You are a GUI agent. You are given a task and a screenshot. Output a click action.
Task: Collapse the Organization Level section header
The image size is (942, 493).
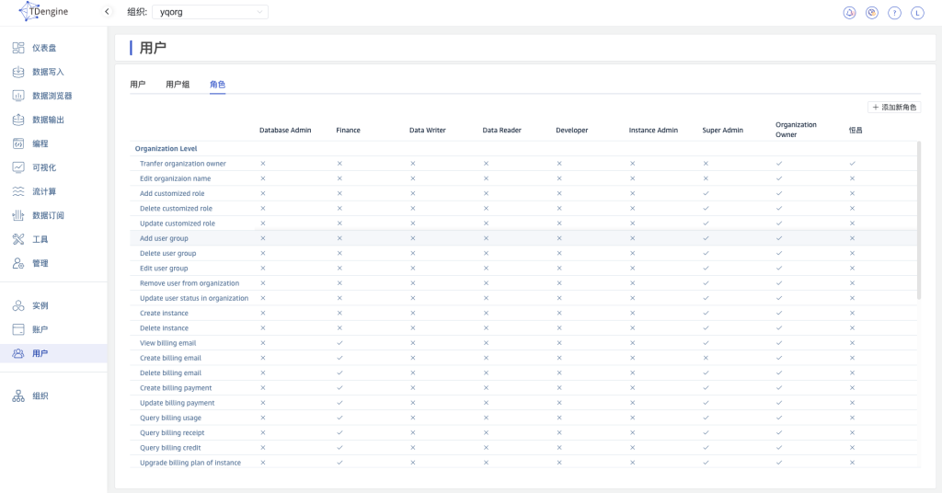tap(166, 148)
